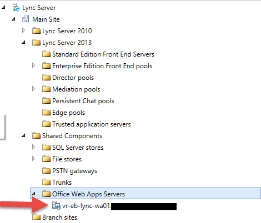The height and width of the screenshot is (223, 261).
Task: Expand Enterprise Edition Front End pools
Action: 33,65
